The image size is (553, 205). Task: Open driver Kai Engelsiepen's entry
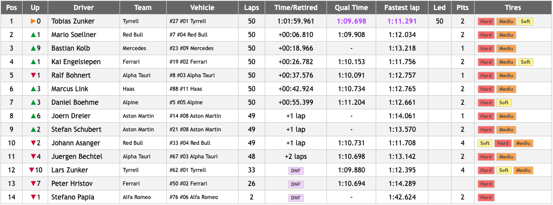click(x=76, y=62)
